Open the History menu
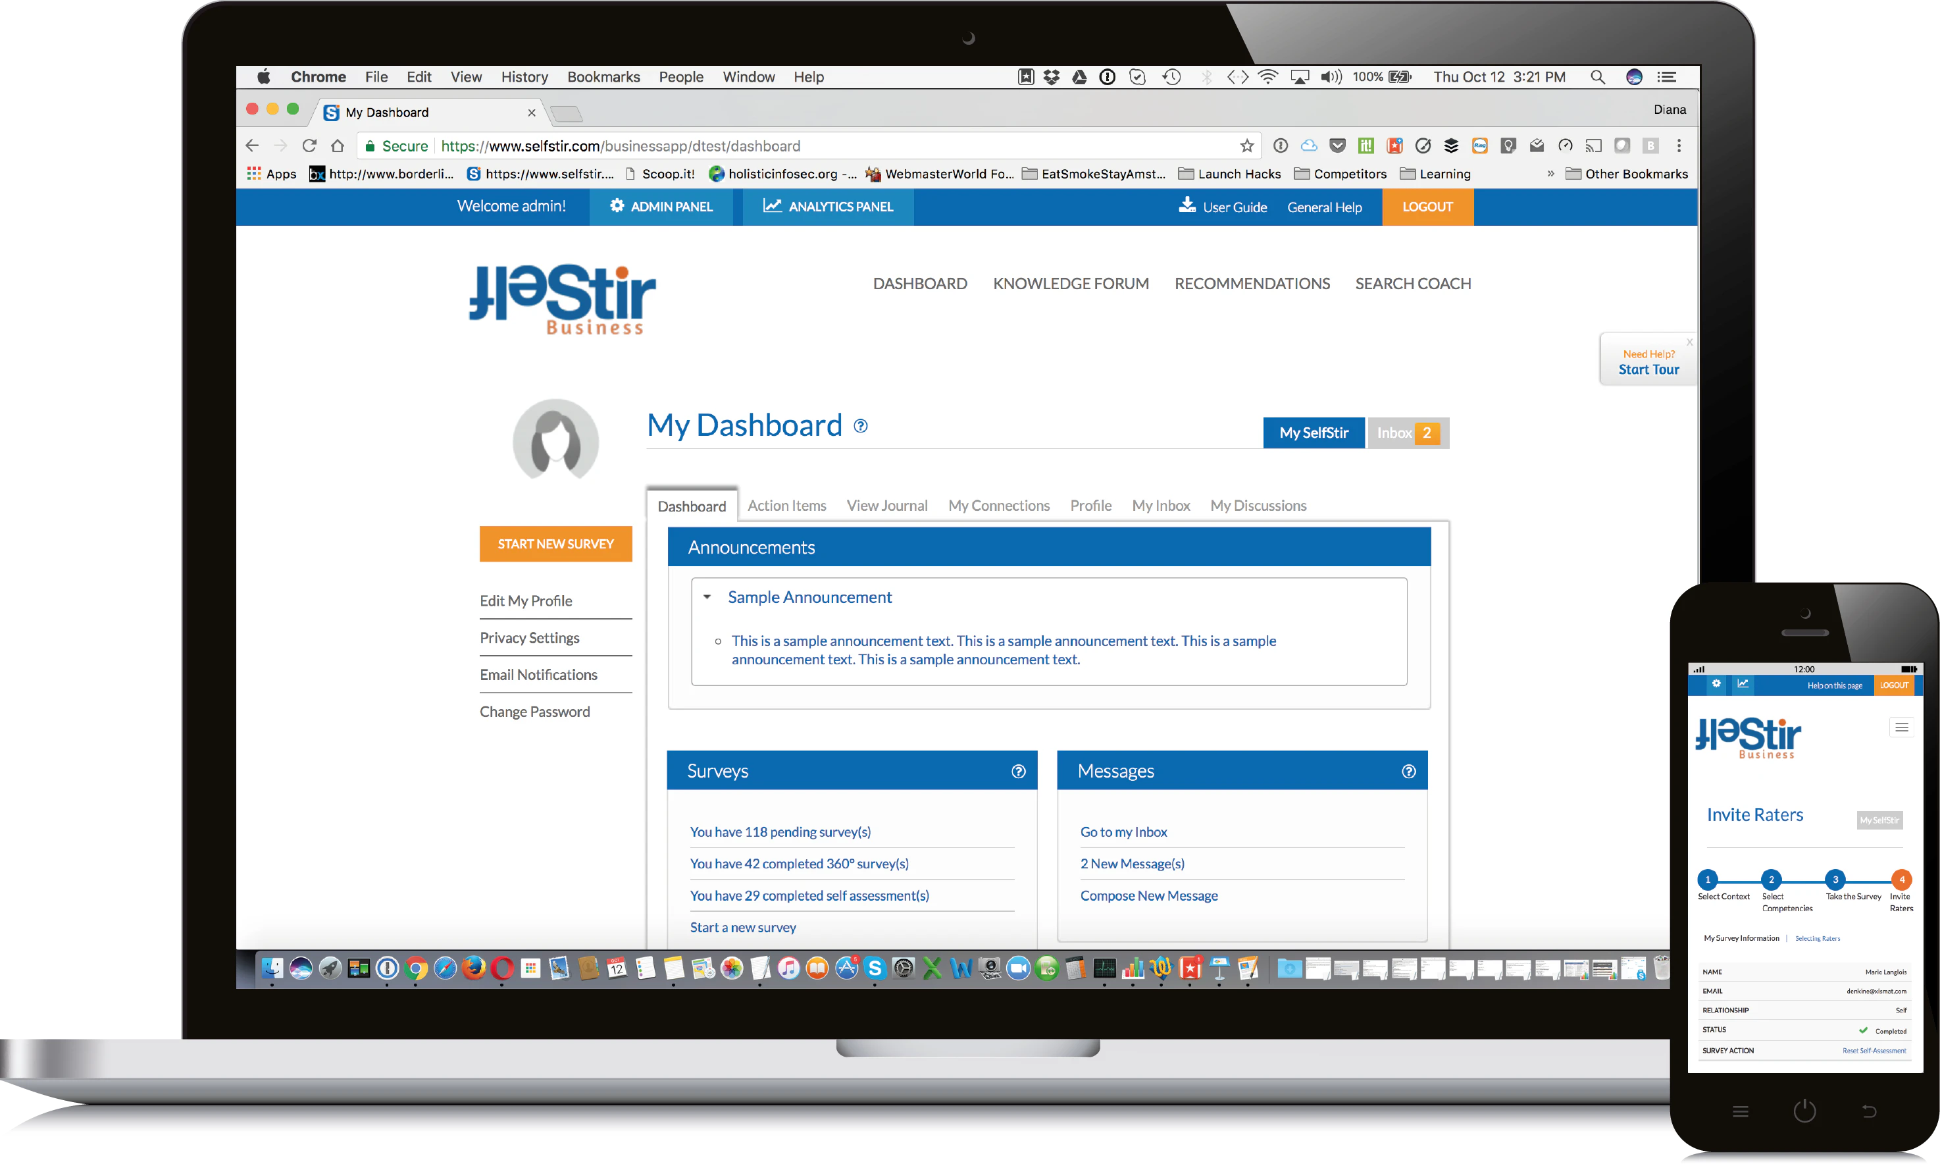Image resolution: width=1940 pixels, height=1164 pixels. tap(524, 76)
